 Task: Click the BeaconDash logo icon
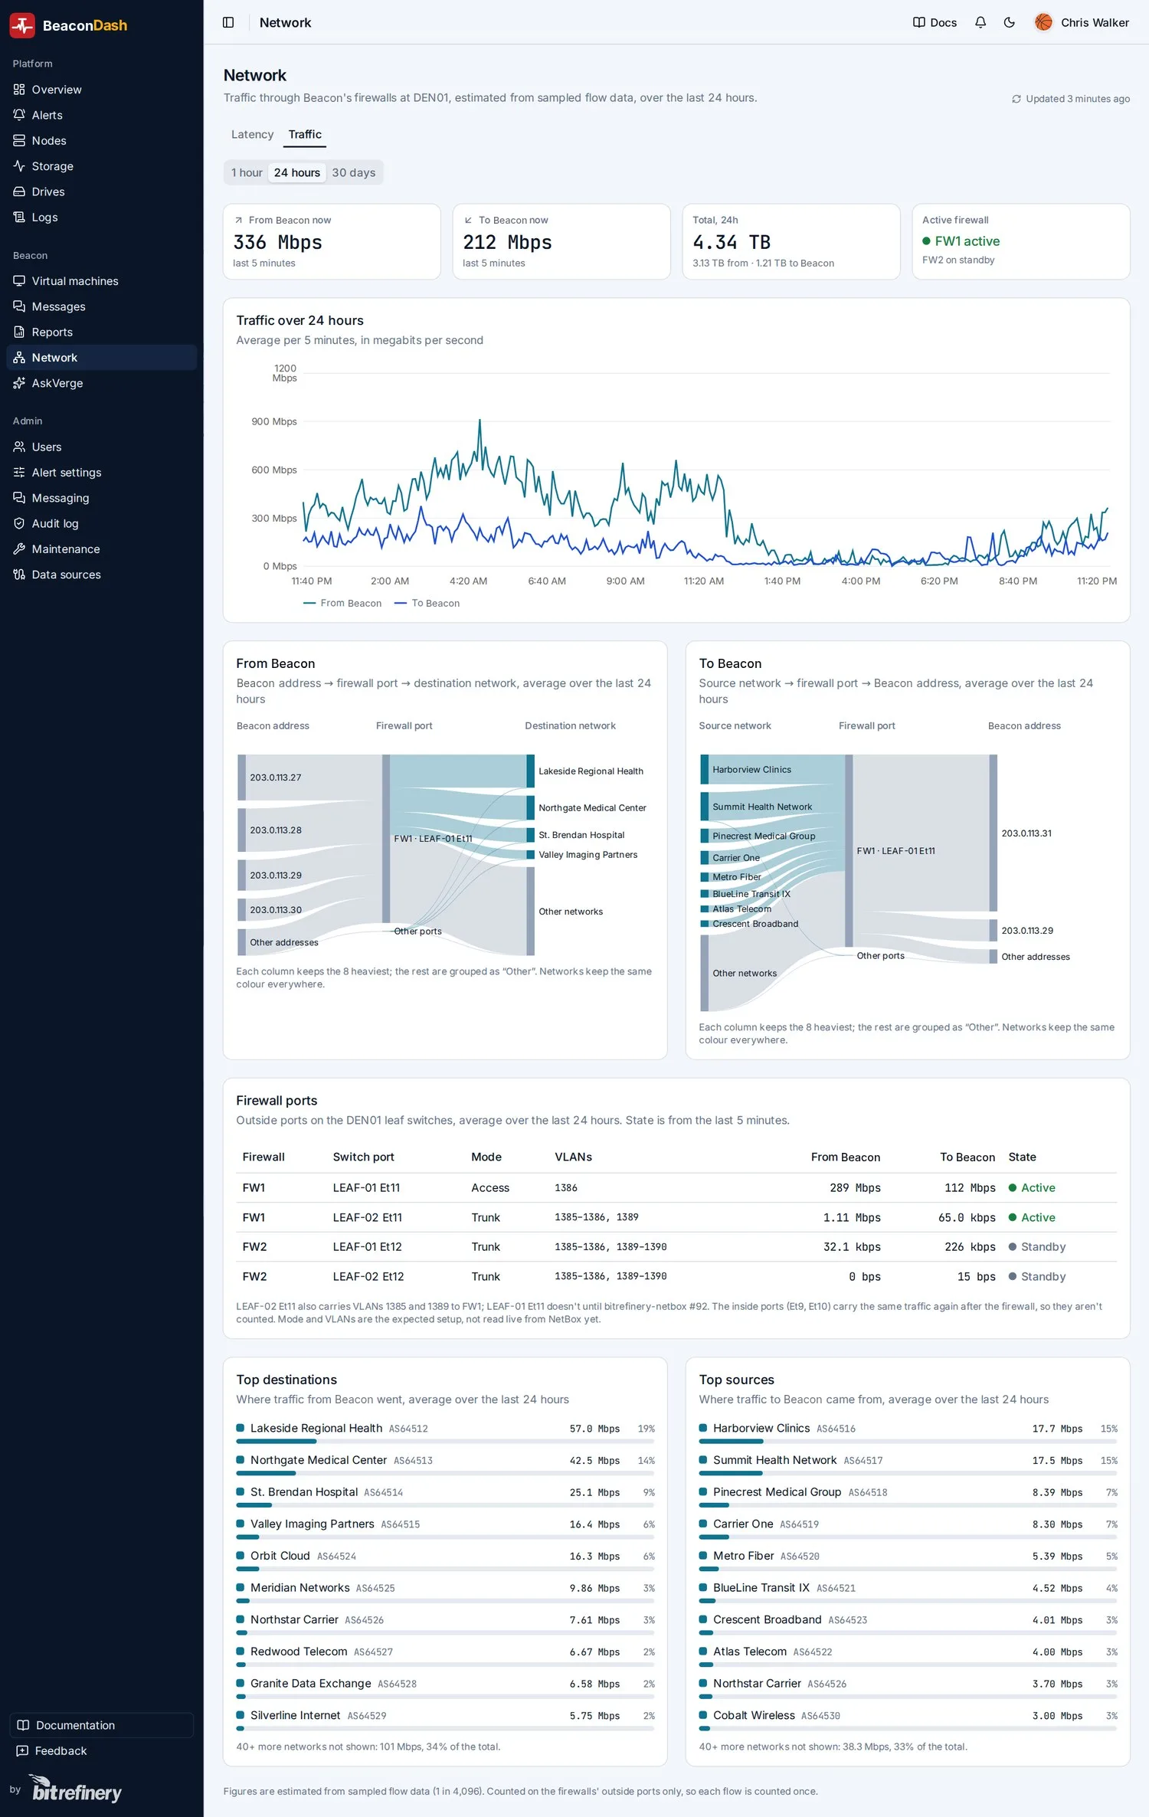pyautogui.click(x=22, y=25)
